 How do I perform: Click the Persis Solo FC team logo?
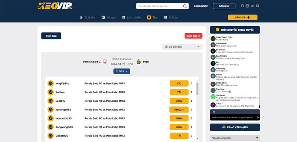tap(105, 62)
